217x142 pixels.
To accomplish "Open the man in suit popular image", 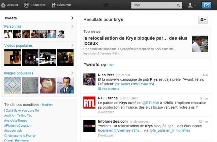I will coord(65,85).
